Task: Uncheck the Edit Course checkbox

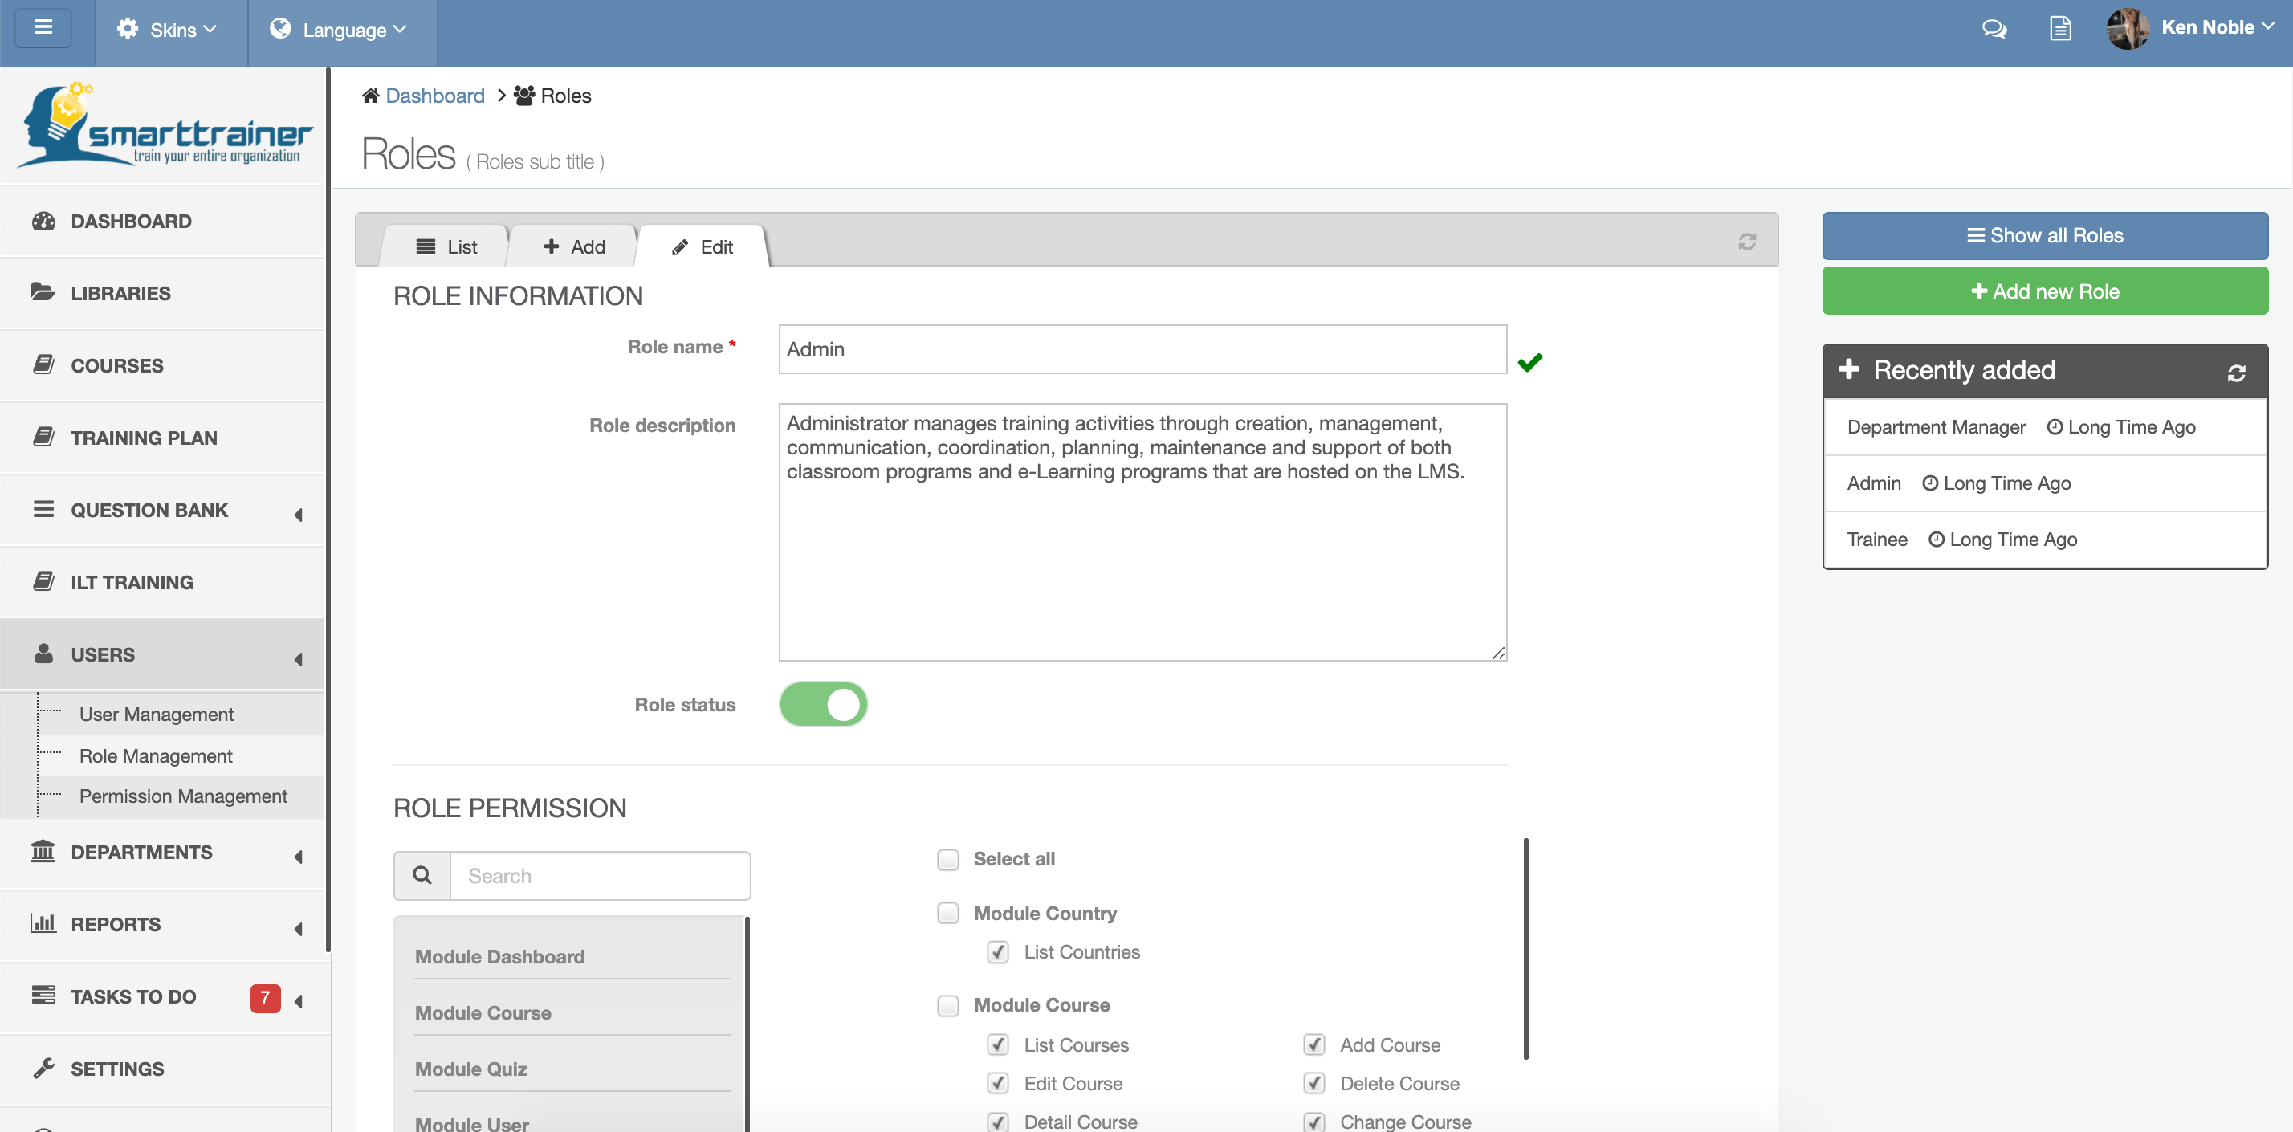Action: pos(998,1083)
